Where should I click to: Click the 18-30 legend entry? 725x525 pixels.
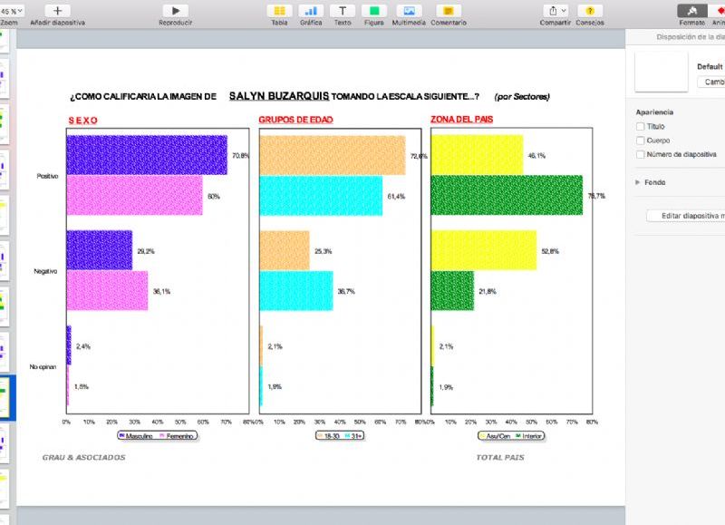(x=329, y=436)
